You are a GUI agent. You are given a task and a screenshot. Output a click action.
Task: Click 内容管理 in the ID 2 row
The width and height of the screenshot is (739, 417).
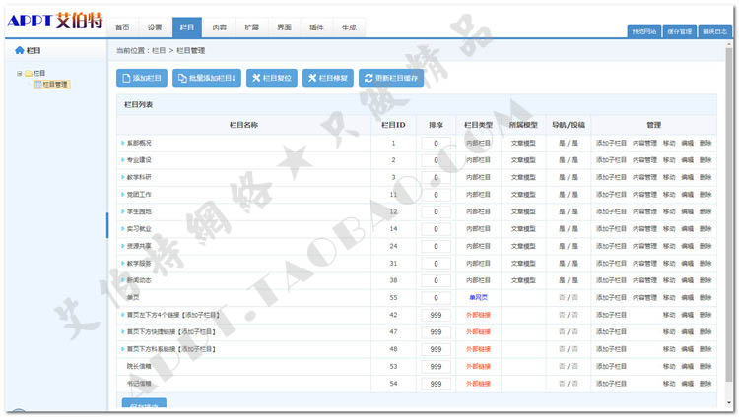click(x=644, y=160)
